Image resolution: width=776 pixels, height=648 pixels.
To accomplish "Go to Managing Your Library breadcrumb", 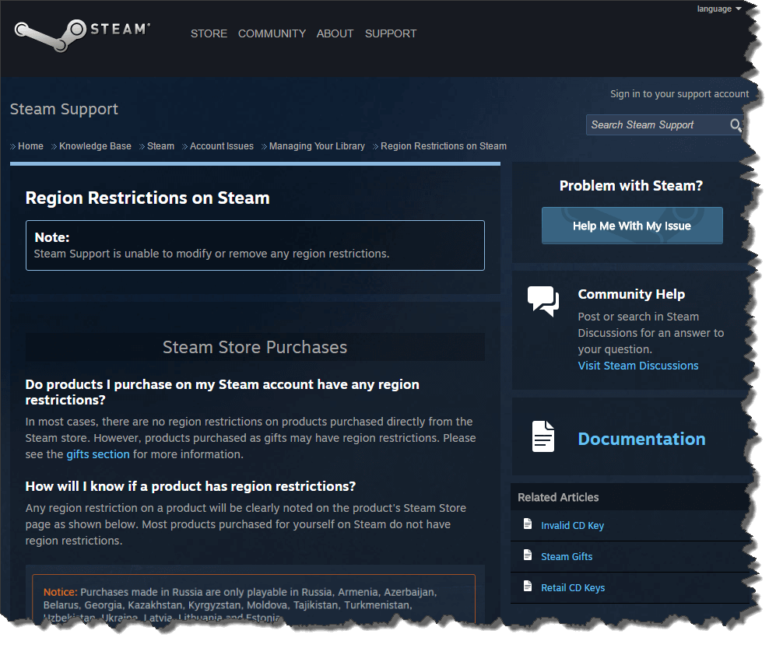I will (317, 146).
